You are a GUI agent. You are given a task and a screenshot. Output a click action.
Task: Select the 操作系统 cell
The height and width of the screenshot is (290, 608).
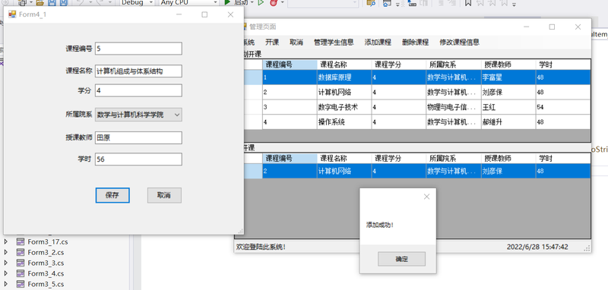tap(344, 122)
